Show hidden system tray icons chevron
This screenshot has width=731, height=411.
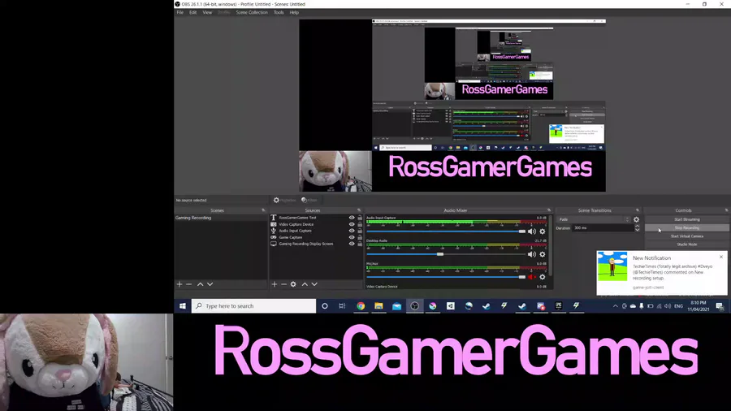[616, 306]
